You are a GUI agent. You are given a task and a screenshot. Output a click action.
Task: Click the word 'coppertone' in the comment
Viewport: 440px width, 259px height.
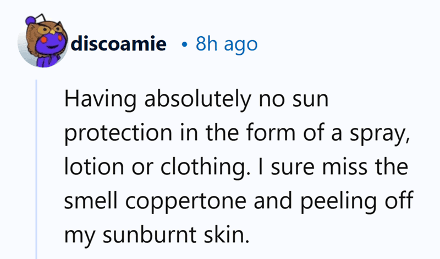[x=186, y=201]
